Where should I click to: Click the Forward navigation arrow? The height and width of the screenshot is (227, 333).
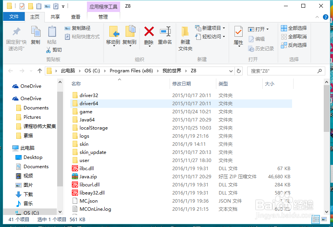22,71
